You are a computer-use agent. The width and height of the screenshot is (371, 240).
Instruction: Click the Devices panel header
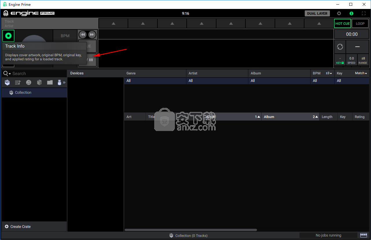coord(95,73)
